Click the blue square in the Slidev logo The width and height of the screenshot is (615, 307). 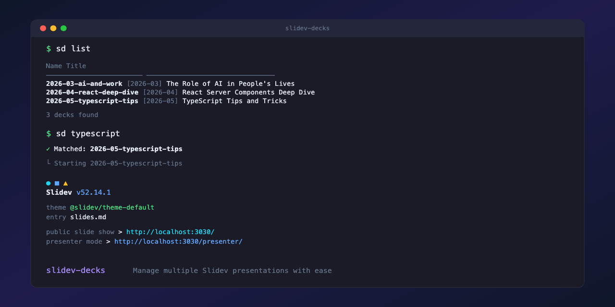point(57,183)
